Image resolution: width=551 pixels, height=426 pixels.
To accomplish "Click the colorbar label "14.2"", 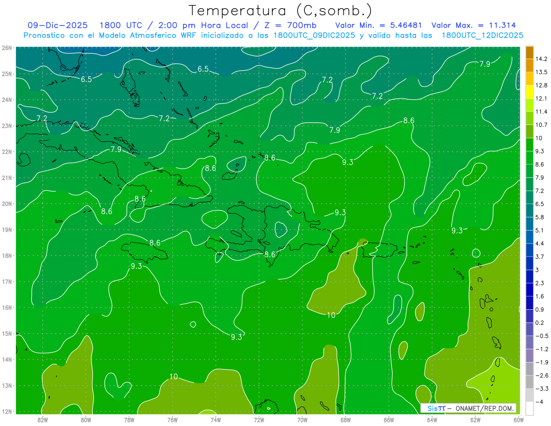I will click(x=541, y=59).
